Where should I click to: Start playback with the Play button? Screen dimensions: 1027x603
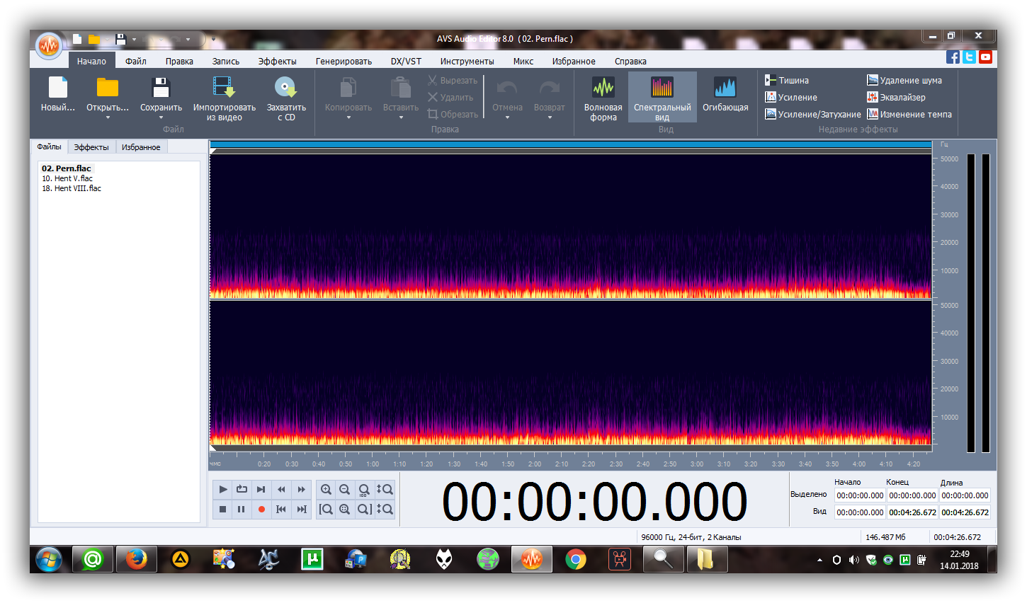(x=223, y=489)
